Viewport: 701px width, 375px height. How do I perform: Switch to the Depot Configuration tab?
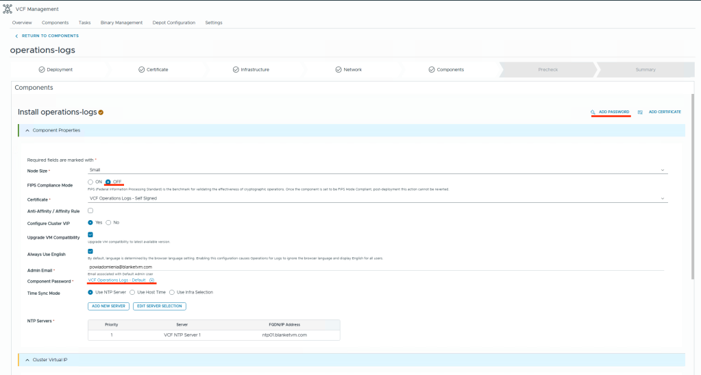173,23
